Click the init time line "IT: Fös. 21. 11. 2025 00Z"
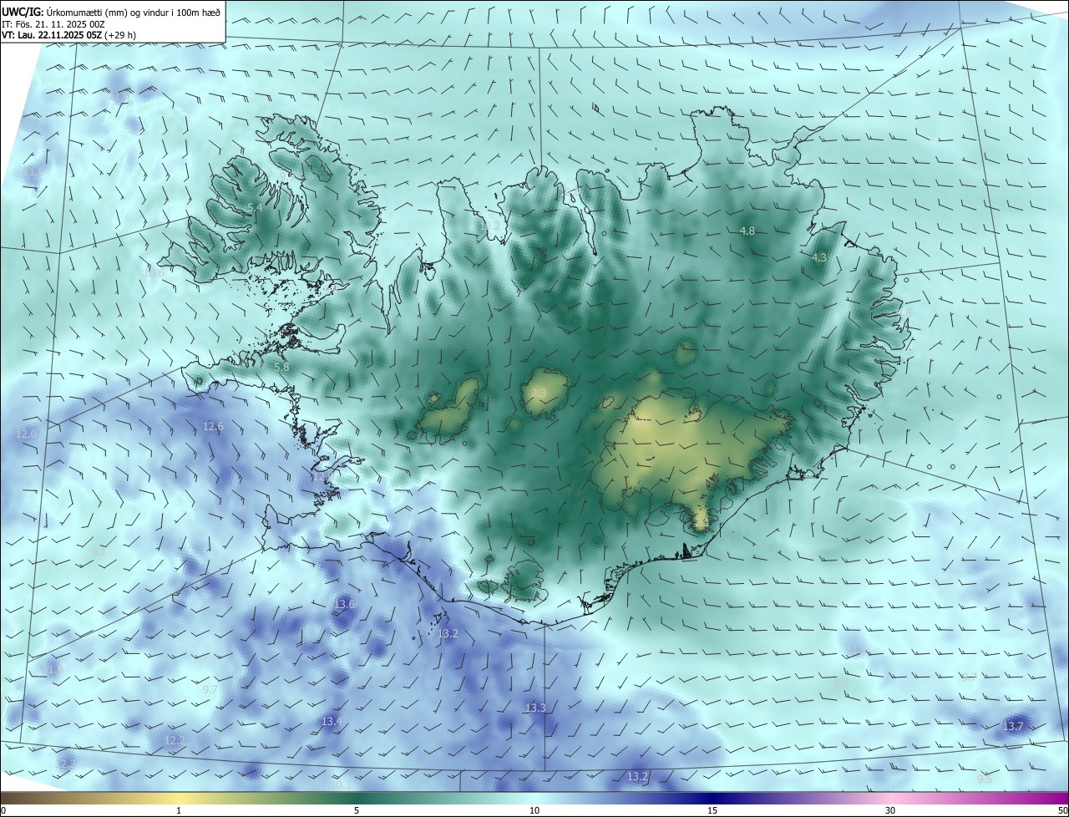Viewport: 1069px width, 817px height. (x=52, y=24)
